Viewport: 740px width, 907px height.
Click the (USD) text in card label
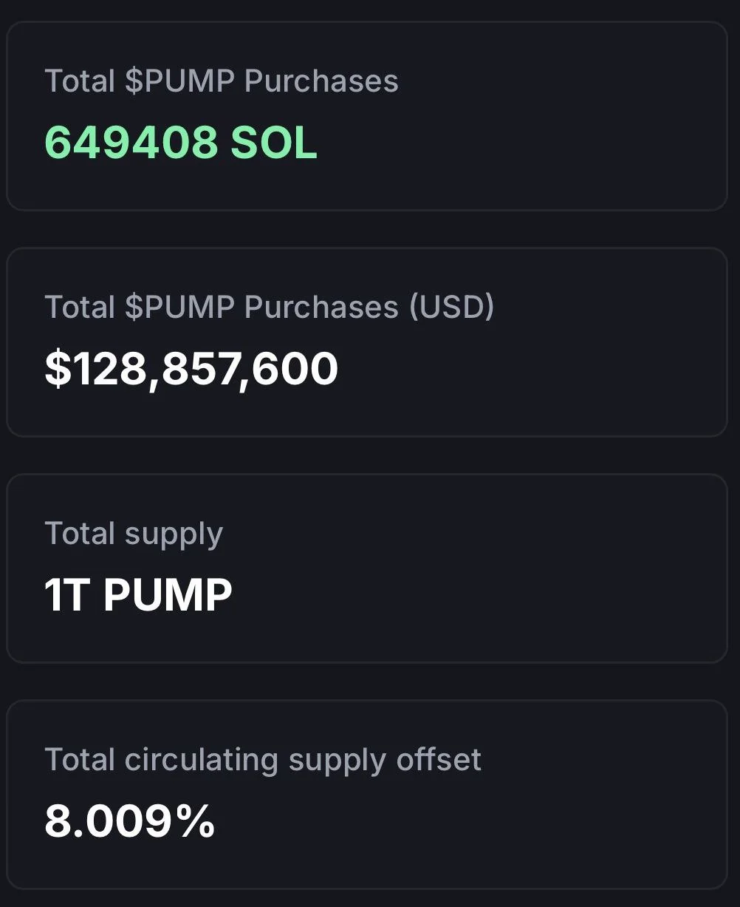pyautogui.click(x=452, y=307)
